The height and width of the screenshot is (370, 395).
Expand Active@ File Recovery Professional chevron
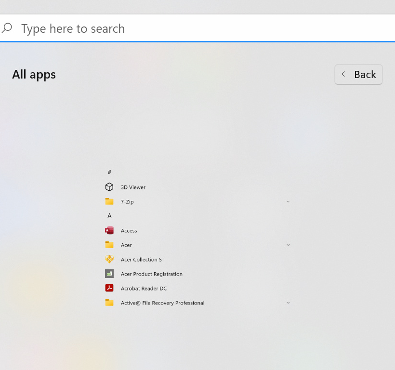pyautogui.click(x=288, y=303)
